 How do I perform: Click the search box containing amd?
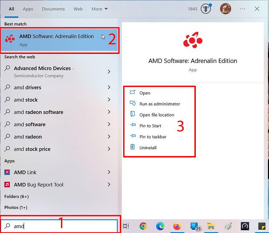click(59, 226)
